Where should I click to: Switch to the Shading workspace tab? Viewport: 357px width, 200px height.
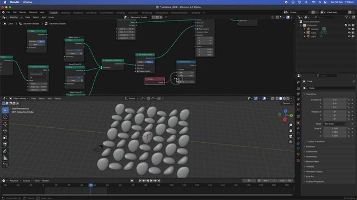[120, 13]
